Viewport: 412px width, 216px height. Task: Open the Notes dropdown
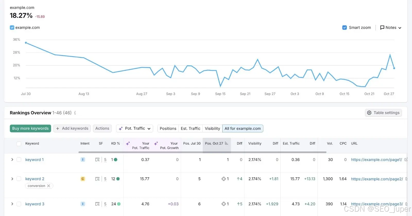(x=391, y=28)
